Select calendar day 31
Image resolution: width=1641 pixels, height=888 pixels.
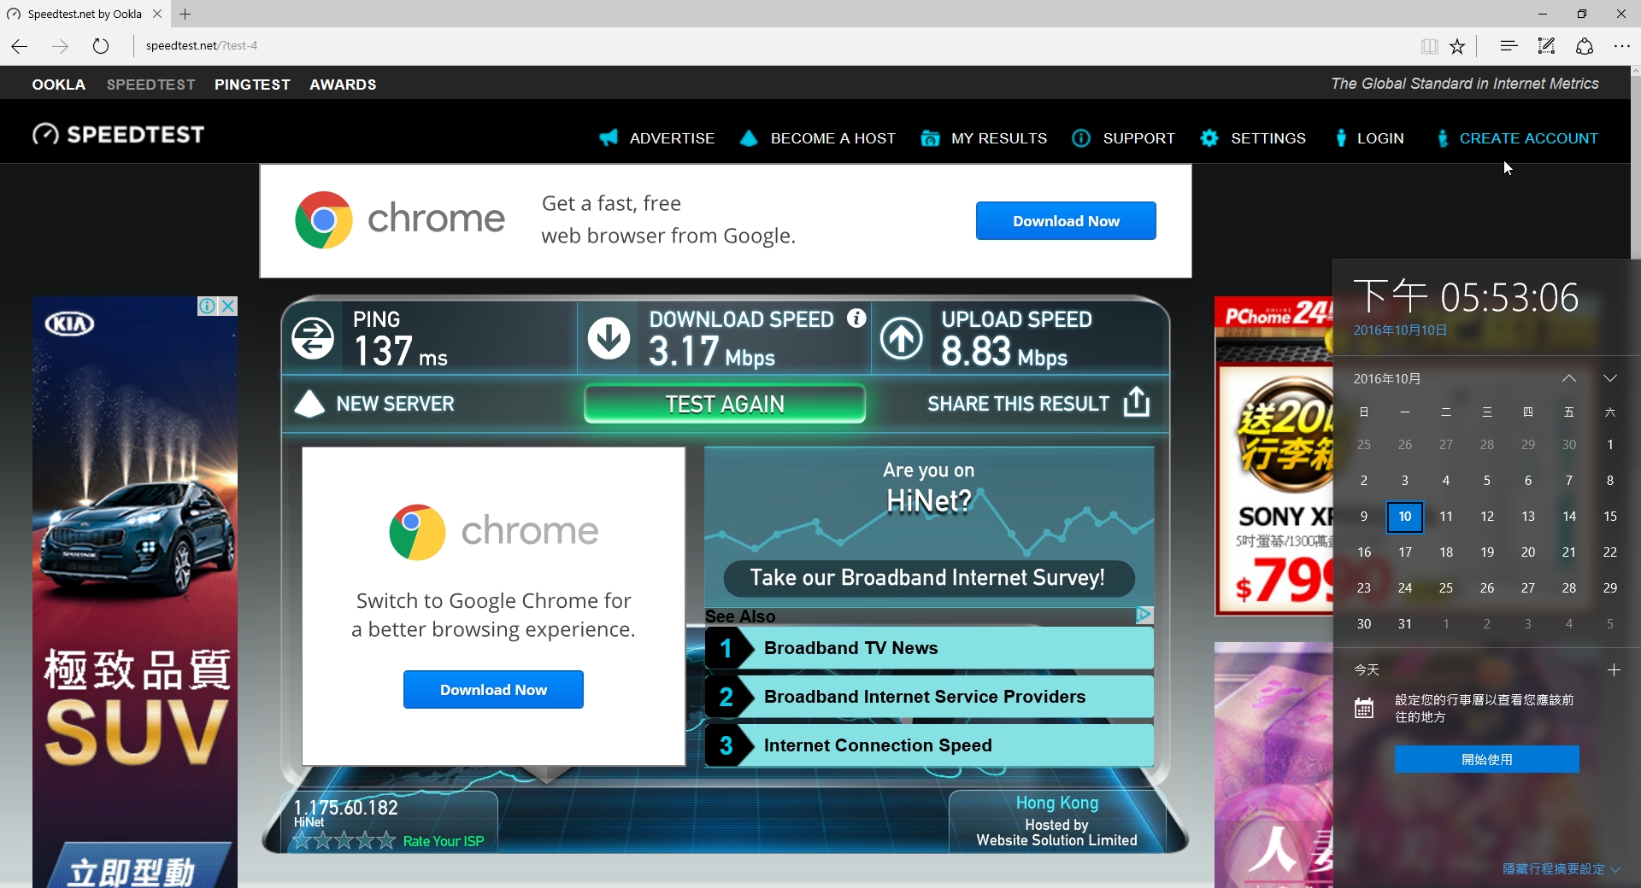tap(1405, 624)
